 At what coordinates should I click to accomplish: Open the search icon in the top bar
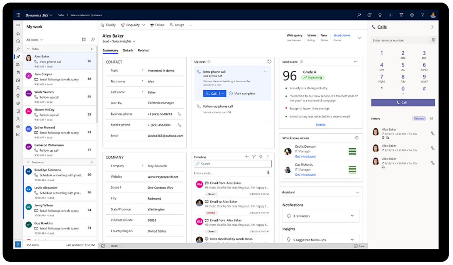(x=359, y=15)
